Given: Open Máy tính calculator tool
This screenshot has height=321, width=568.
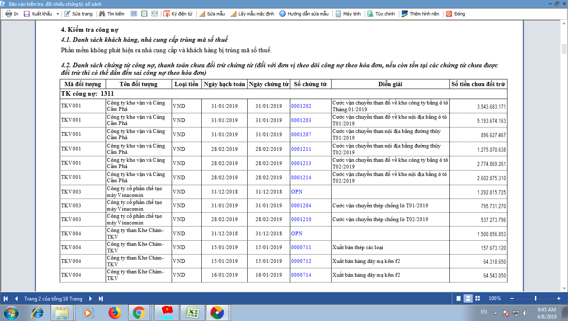Looking at the screenshot, I should pos(338,14).
